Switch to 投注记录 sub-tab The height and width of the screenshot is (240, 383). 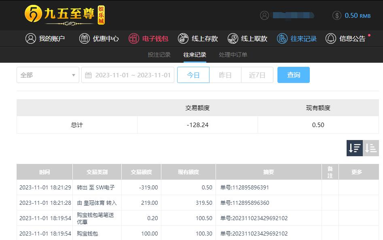point(159,55)
